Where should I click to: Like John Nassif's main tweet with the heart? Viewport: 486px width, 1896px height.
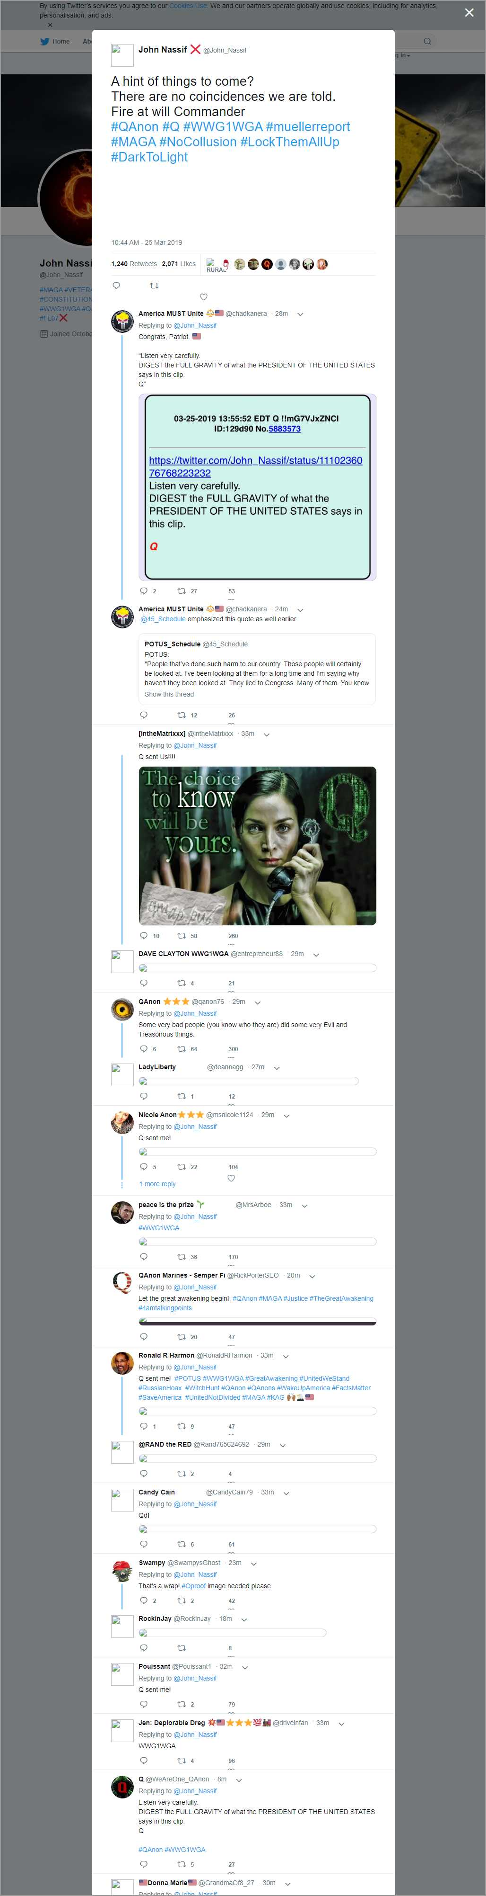(204, 296)
